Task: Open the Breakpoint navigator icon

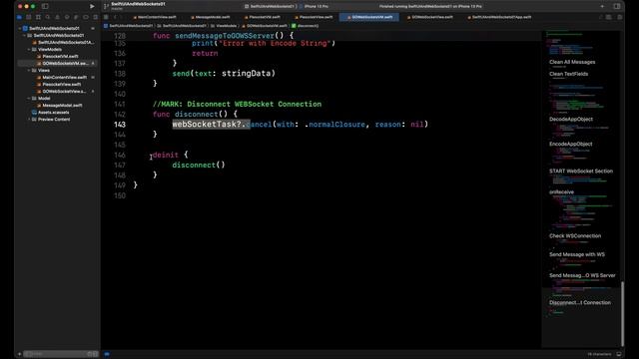Action: (x=86, y=17)
